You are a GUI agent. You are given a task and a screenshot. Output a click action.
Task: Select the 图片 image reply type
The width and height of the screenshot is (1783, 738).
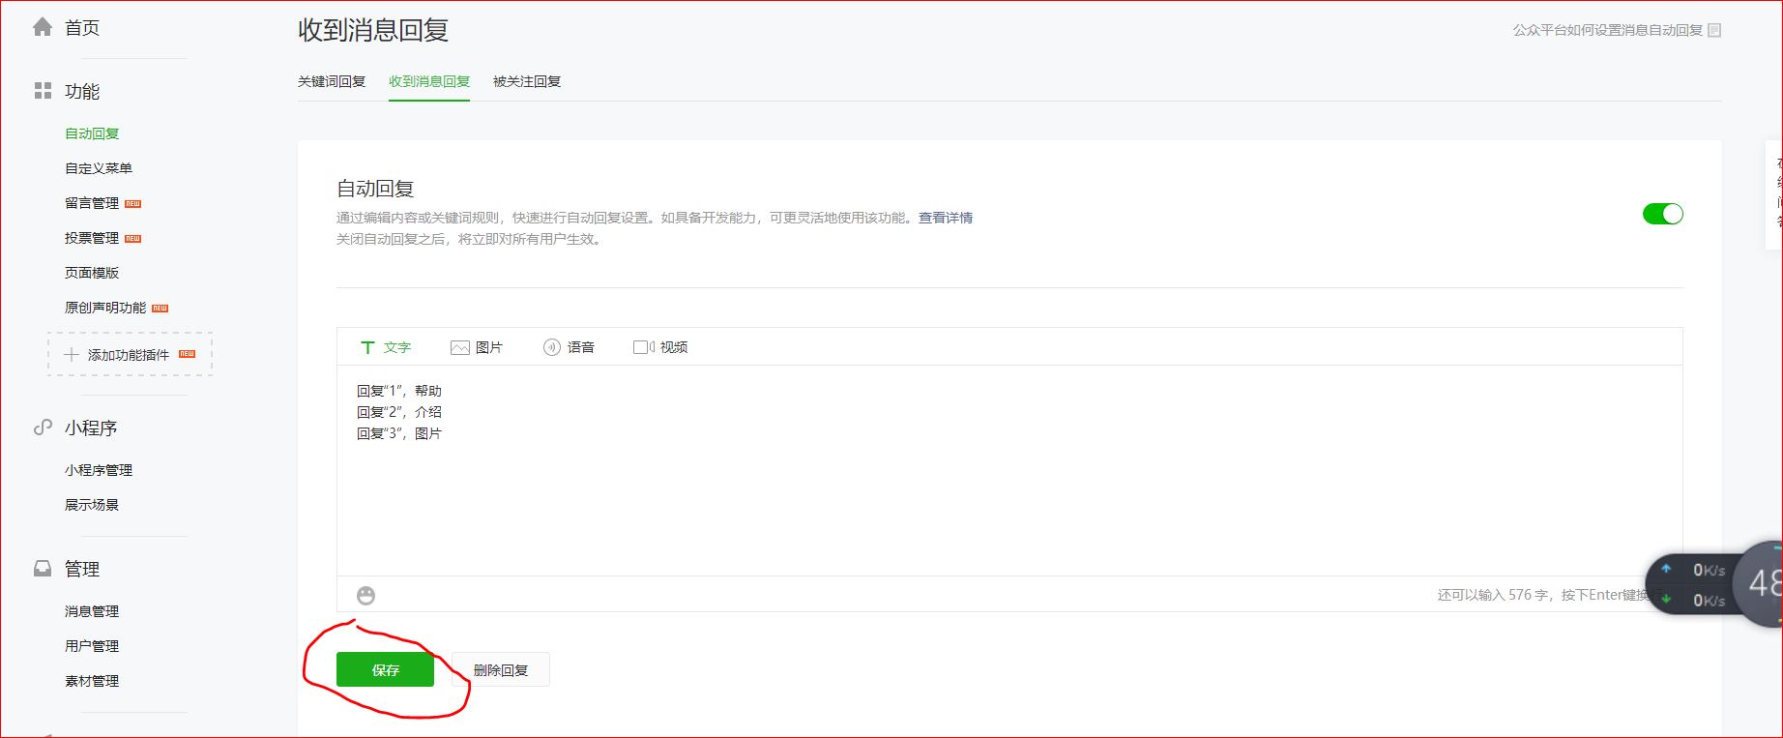pyautogui.click(x=477, y=347)
